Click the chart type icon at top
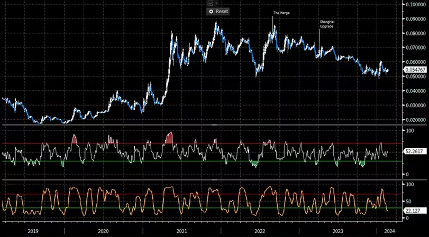The width and height of the screenshot is (429, 237). point(210,3)
